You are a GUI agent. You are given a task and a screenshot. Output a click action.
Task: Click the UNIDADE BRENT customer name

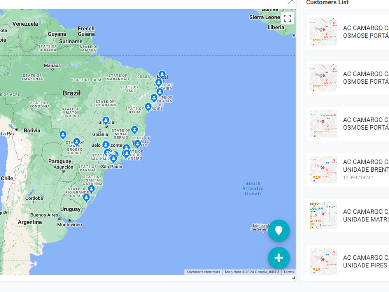click(x=366, y=165)
